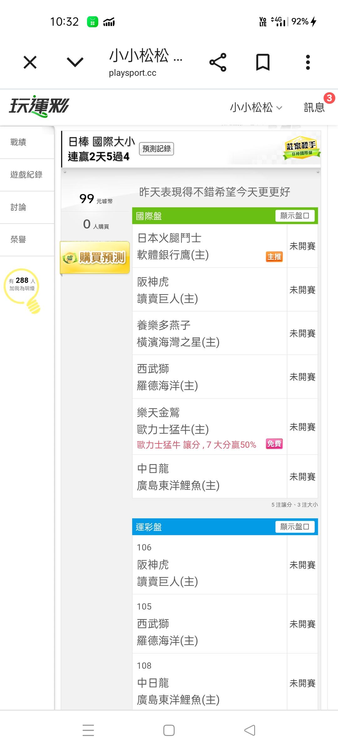Open the 戰績 sidebar tab
The image size is (338, 751).
click(18, 142)
